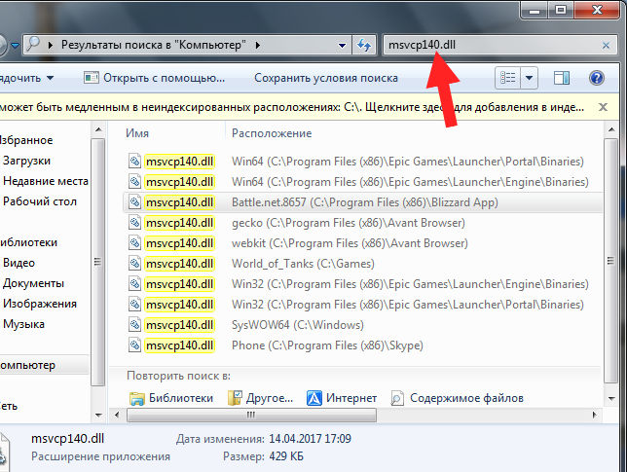Toggle the preview pane icon
This screenshot has height=472, width=627.
(x=562, y=78)
